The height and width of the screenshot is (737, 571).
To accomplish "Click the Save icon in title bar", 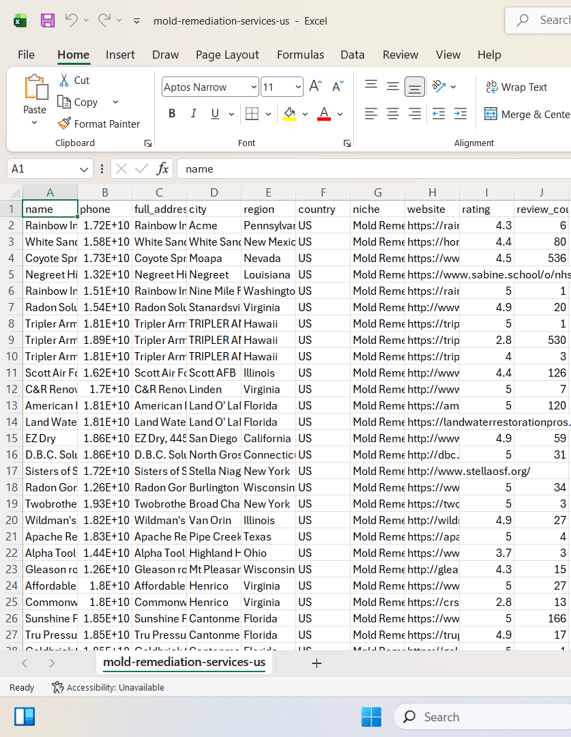I will click(48, 20).
